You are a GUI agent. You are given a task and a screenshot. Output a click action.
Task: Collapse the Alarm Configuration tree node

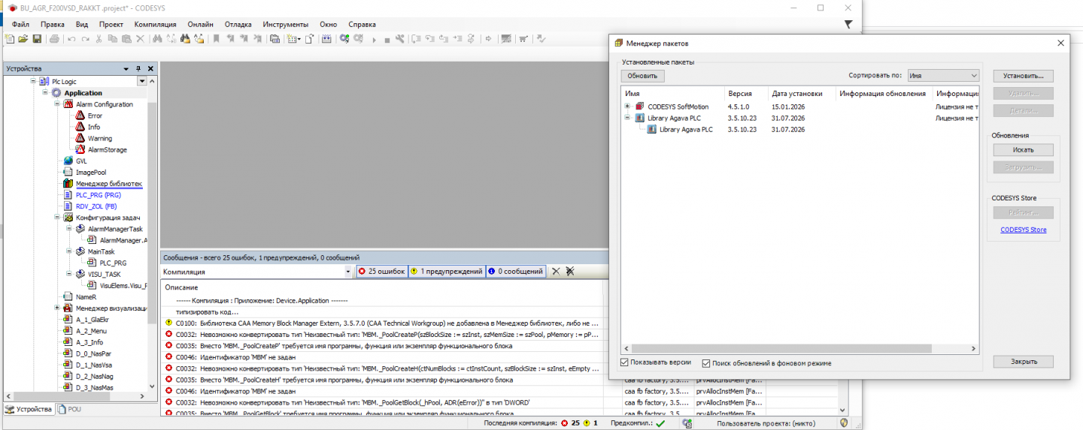(x=57, y=104)
